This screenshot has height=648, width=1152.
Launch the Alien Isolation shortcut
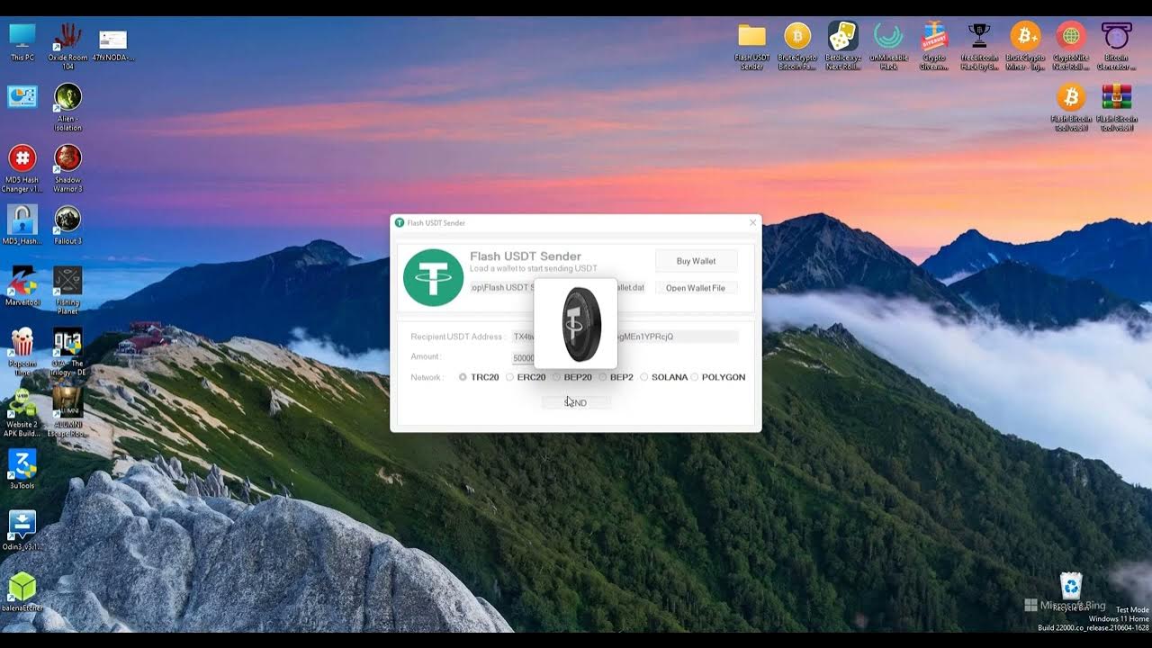pyautogui.click(x=67, y=107)
